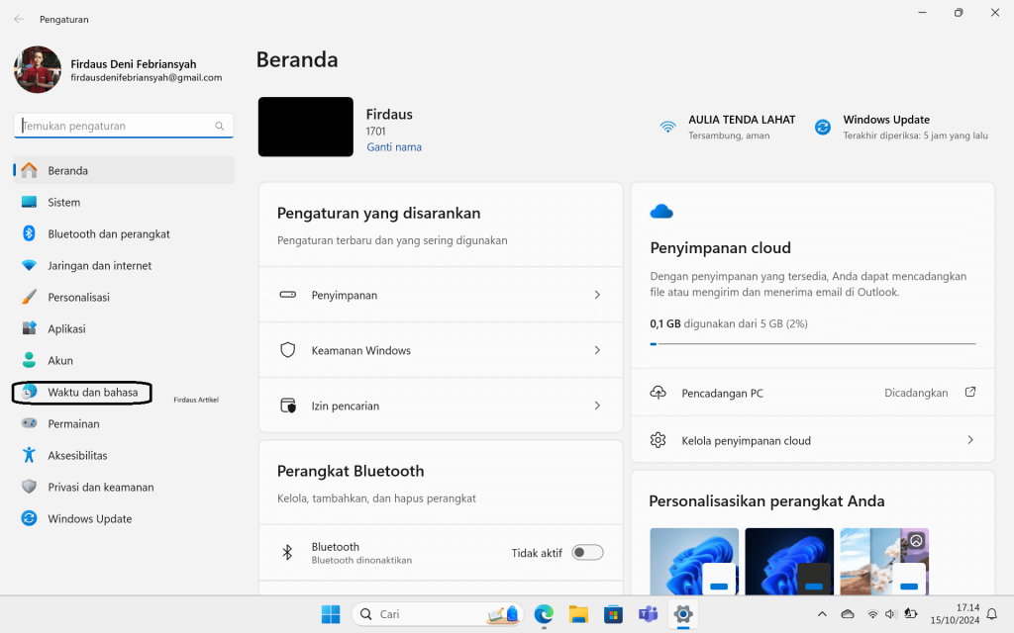The height and width of the screenshot is (633, 1014).
Task: Open Microsoft Edge from the taskbar
Action: coord(544,614)
